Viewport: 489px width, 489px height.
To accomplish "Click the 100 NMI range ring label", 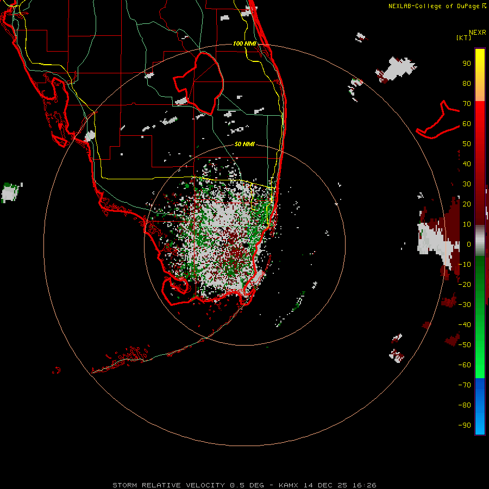I will (x=244, y=43).
